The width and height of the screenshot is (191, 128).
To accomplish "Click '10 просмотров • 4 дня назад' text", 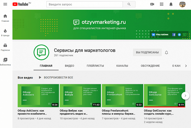I will (77, 119).
